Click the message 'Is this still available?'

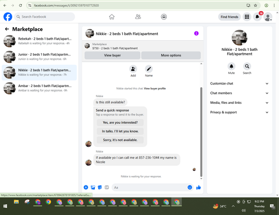(x=110, y=102)
